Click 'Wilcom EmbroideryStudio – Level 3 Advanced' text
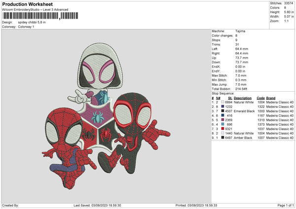Image resolution: width=296 pixels, height=209 pixels. click(x=35, y=10)
